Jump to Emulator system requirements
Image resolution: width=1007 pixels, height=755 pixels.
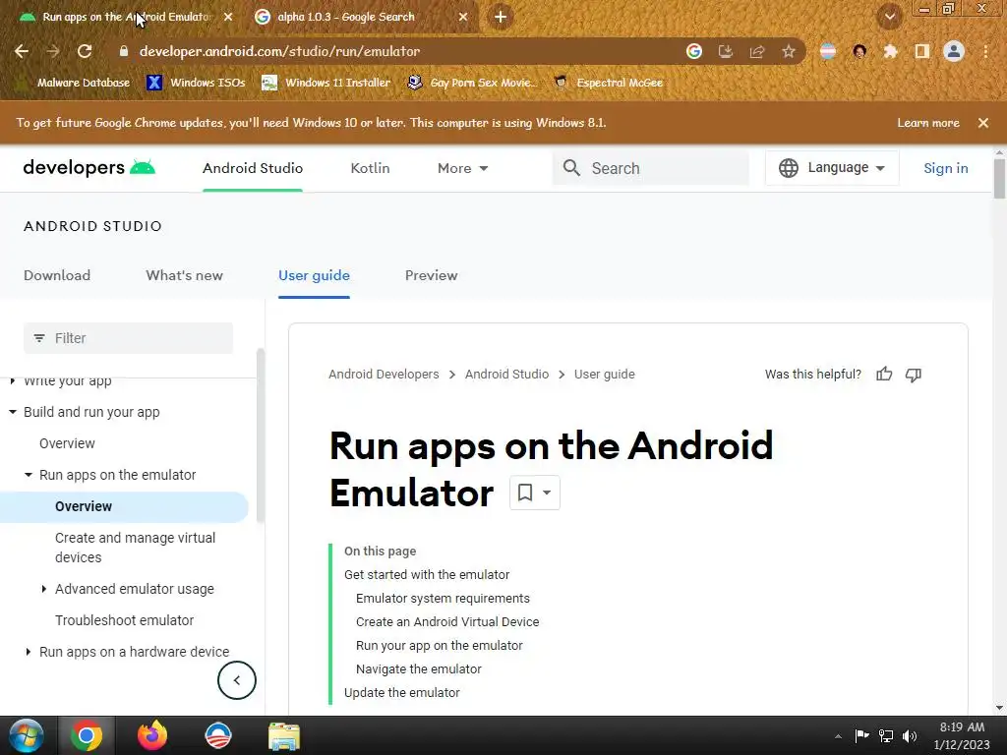443,599
